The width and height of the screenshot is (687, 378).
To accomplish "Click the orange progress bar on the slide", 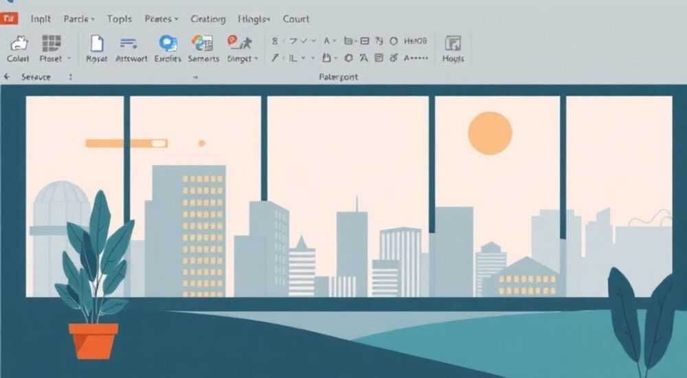I will click(x=126, y=143).
